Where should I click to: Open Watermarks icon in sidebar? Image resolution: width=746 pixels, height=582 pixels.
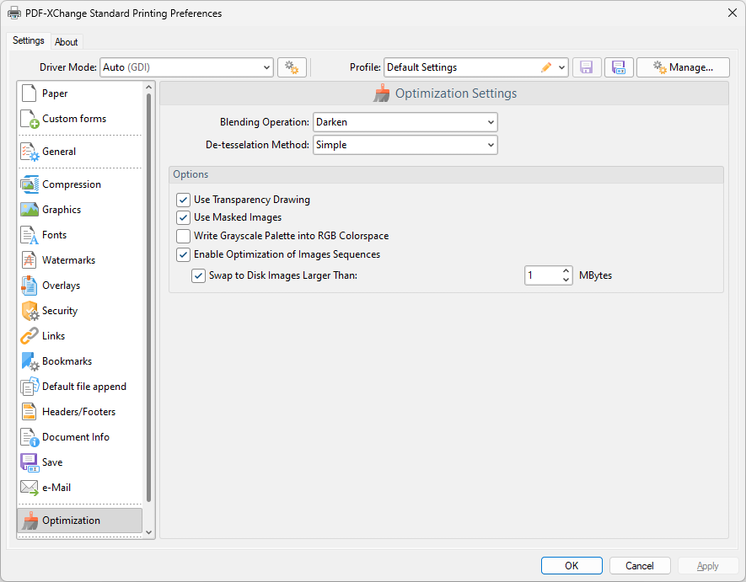(x=29, y=260)
